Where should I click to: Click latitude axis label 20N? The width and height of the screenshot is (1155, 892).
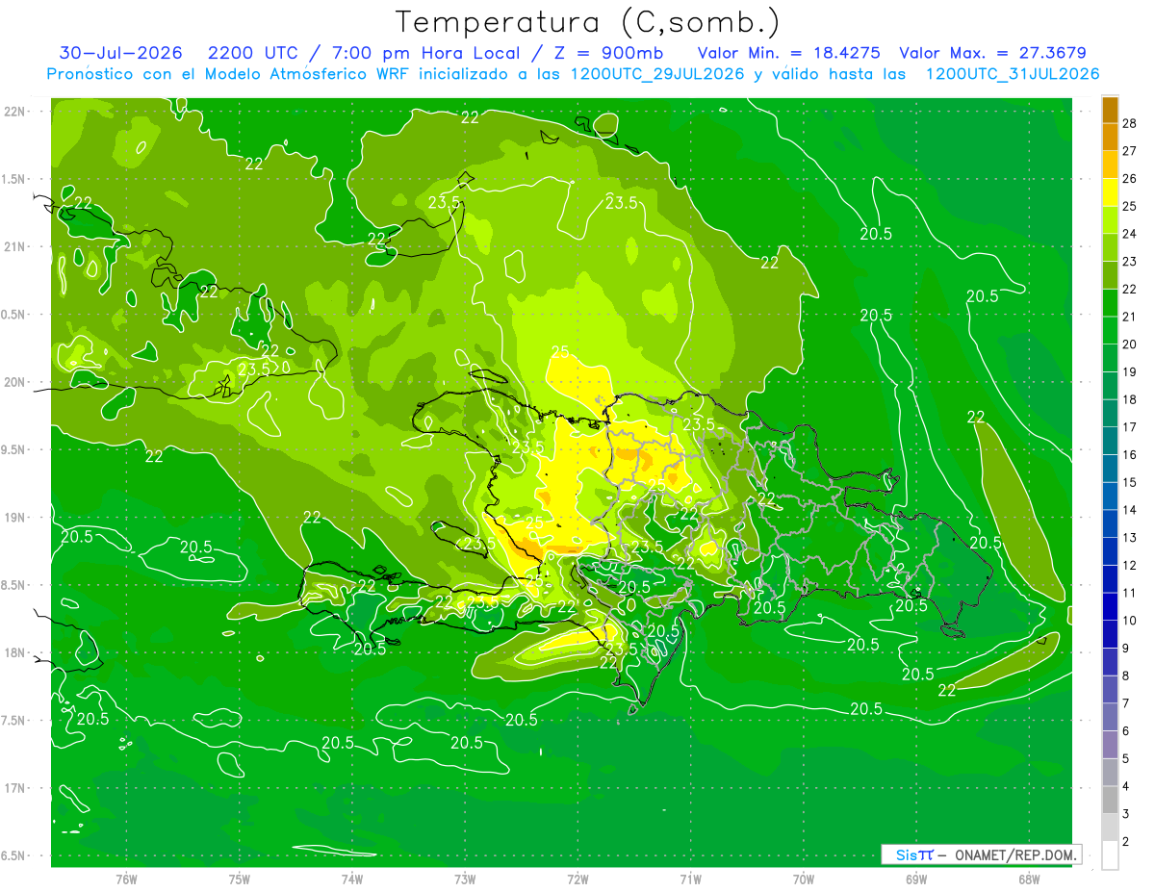(x=14, y=382)
